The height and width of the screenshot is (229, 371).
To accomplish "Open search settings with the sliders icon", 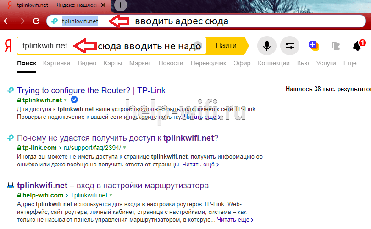I will 290,46.
